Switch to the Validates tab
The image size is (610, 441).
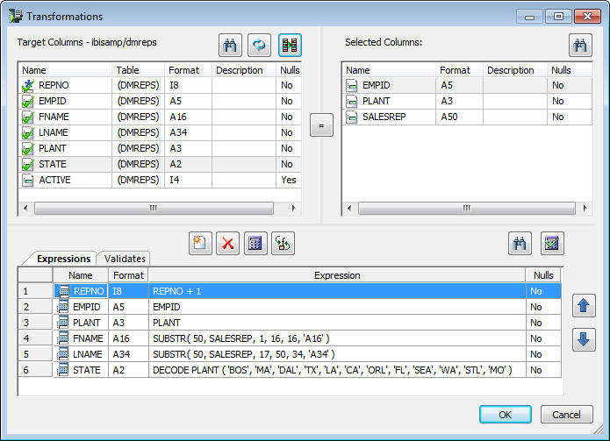[x=125, y=259]
